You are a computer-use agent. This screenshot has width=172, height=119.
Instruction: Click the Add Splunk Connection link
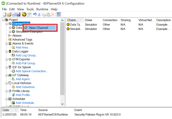tap(32, 71)
